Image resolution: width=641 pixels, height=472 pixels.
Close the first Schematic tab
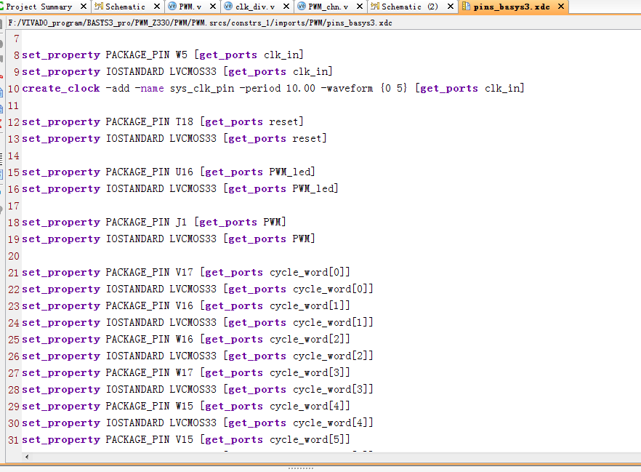(157, 7)
